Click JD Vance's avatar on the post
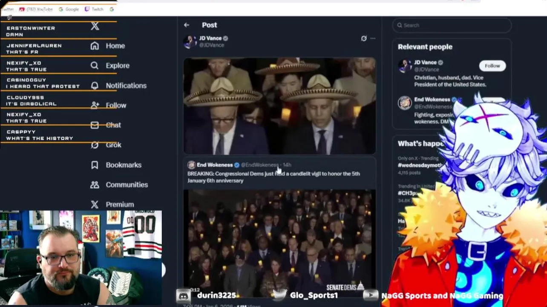 tap(190, 41)
